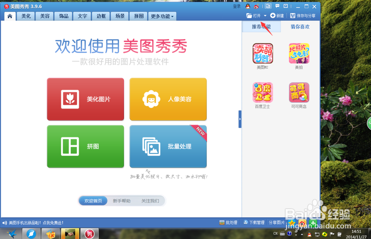This screenshot has width=371, height=239.
Task: Open the Action Center flag icon
Action: coord(332,234)
